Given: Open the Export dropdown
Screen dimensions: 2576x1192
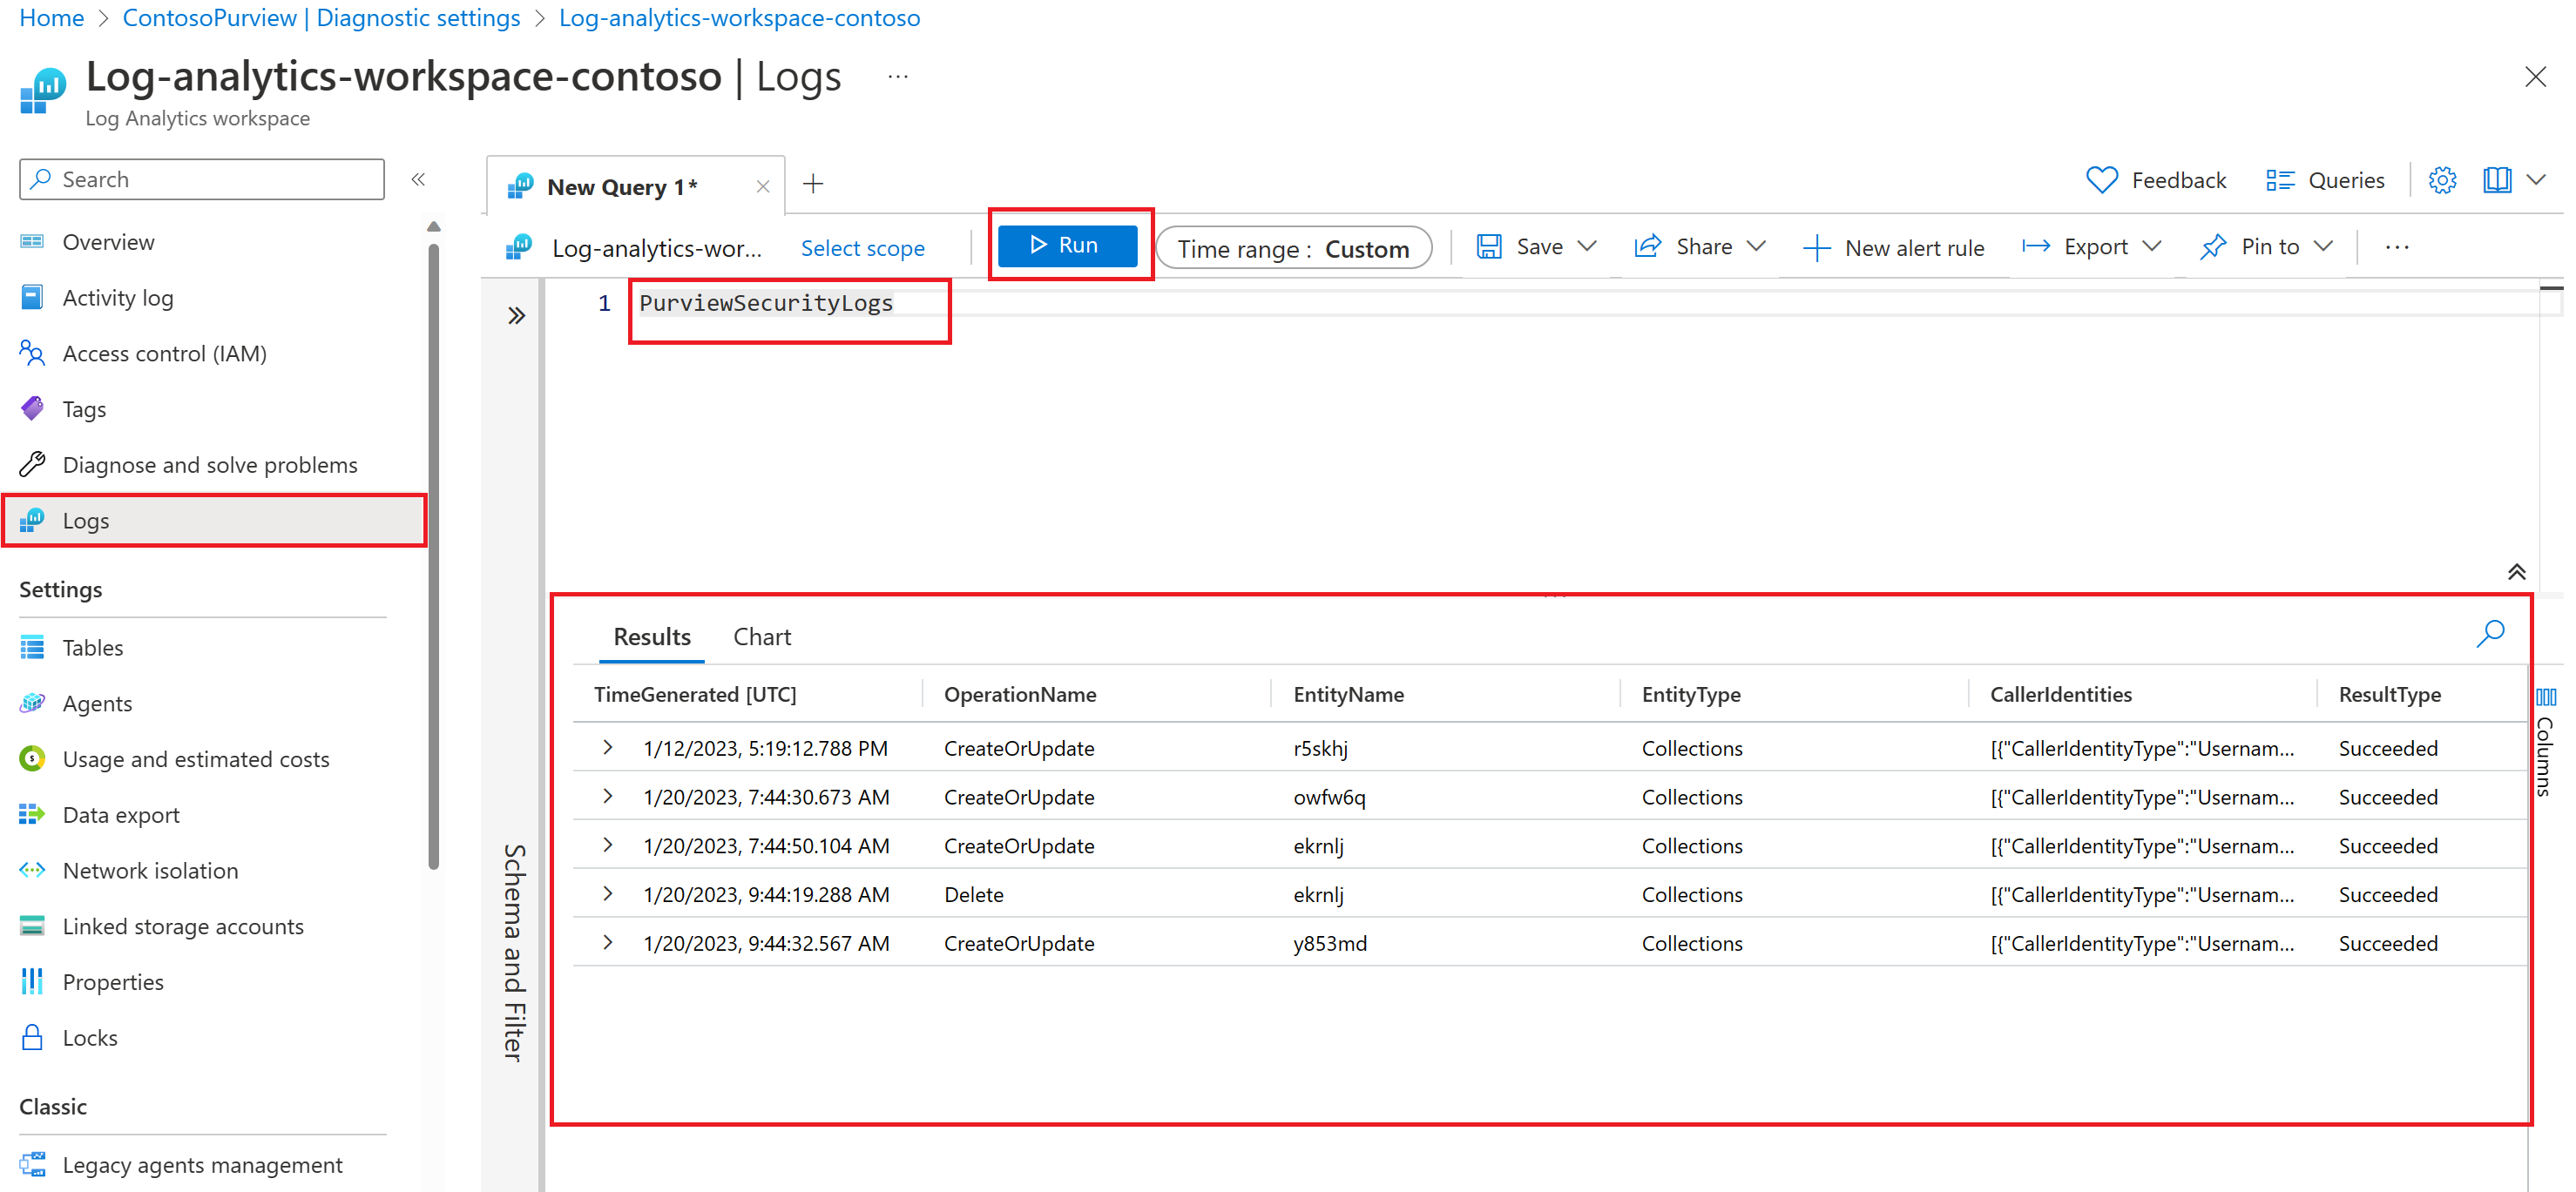Looking at the screenshot, I should coord(2094,246).
